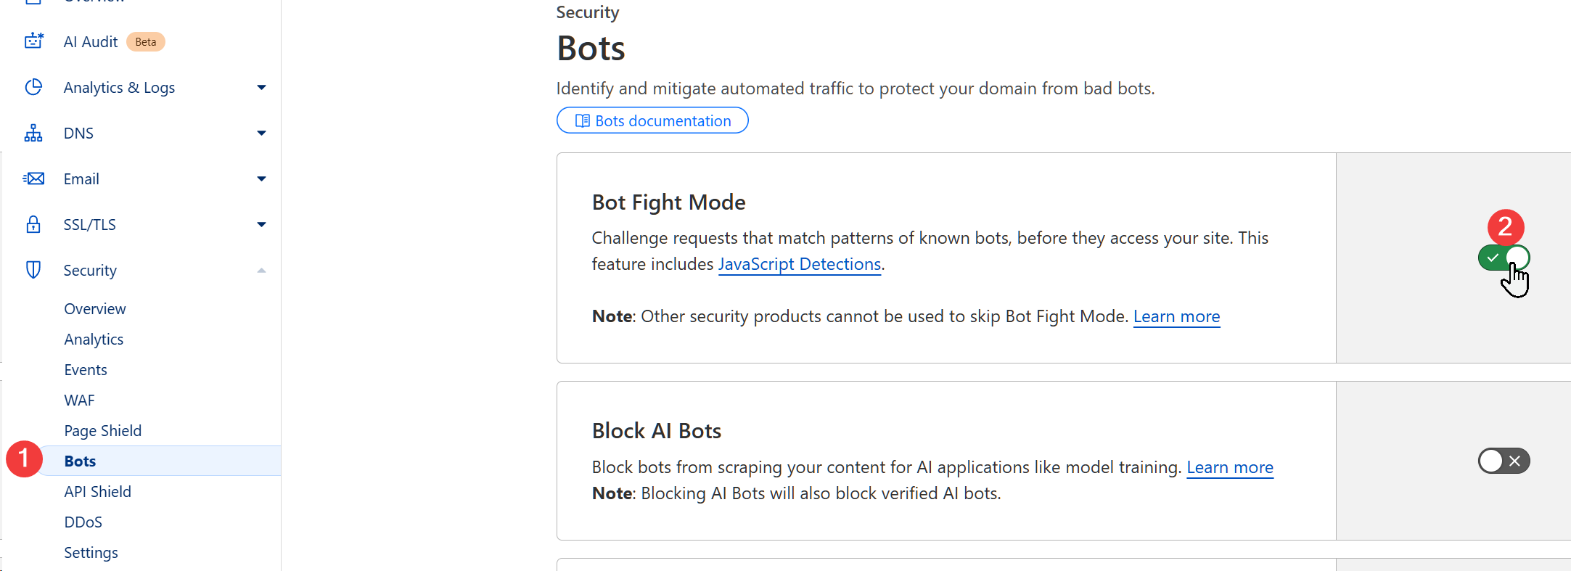Open Bots documentation button

[652, 120]
